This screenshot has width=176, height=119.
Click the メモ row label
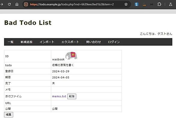(8, 90)
